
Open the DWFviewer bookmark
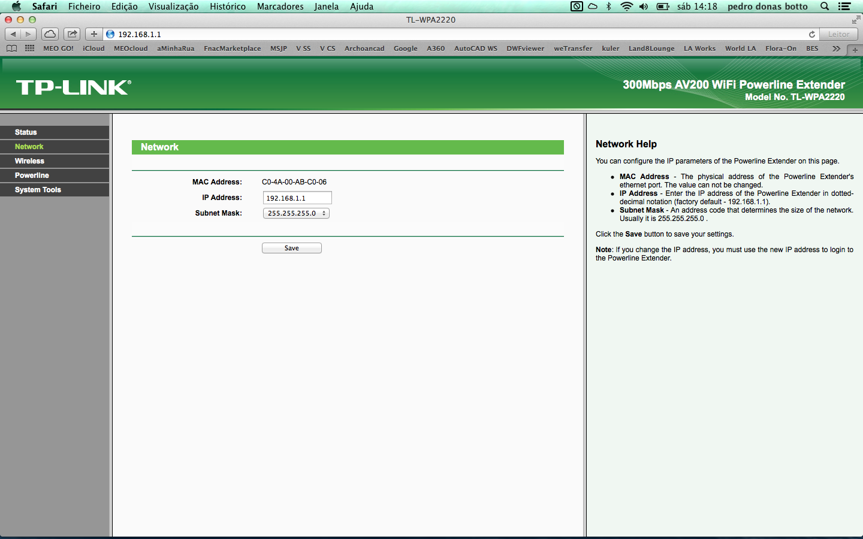526,49
